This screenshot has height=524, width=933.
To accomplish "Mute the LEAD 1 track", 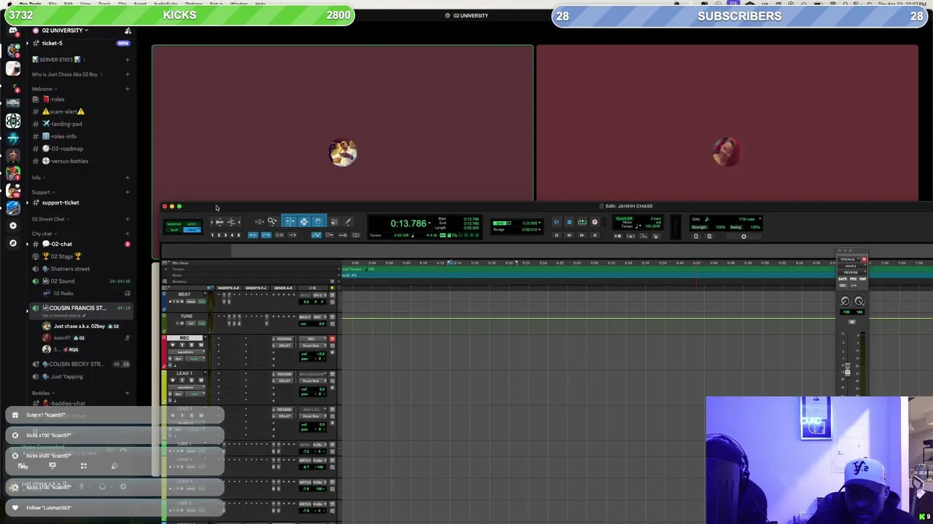I will coord(201,380).
